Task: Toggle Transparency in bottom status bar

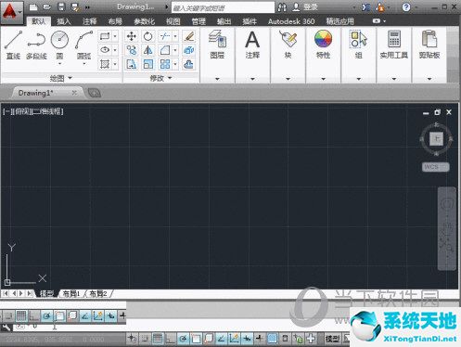Action: [272, 339]
